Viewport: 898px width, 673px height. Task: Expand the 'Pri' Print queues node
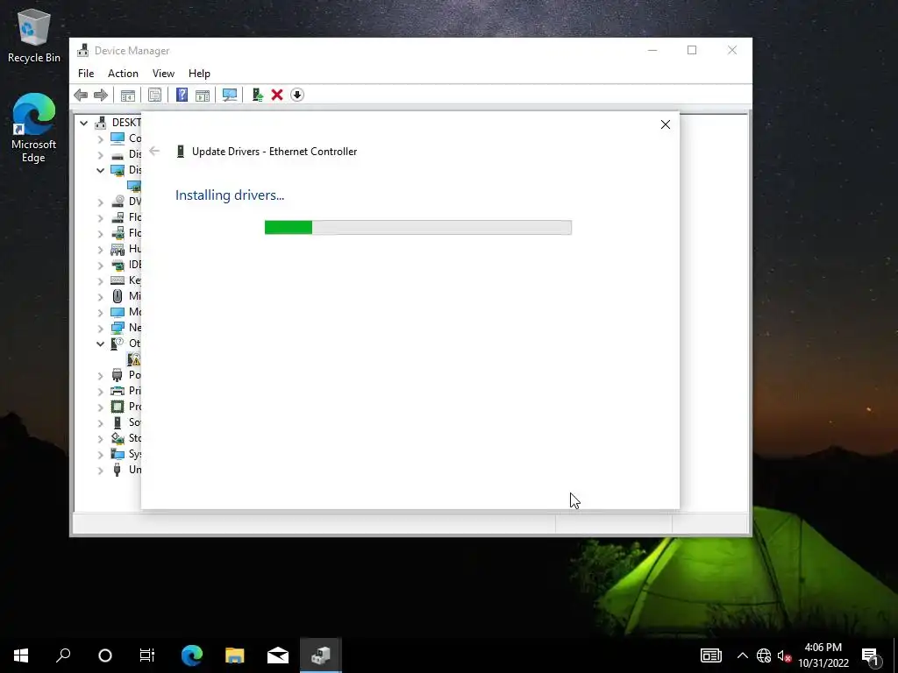tap(100, 391)
